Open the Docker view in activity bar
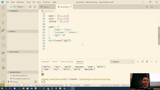 tap(3, 53)
